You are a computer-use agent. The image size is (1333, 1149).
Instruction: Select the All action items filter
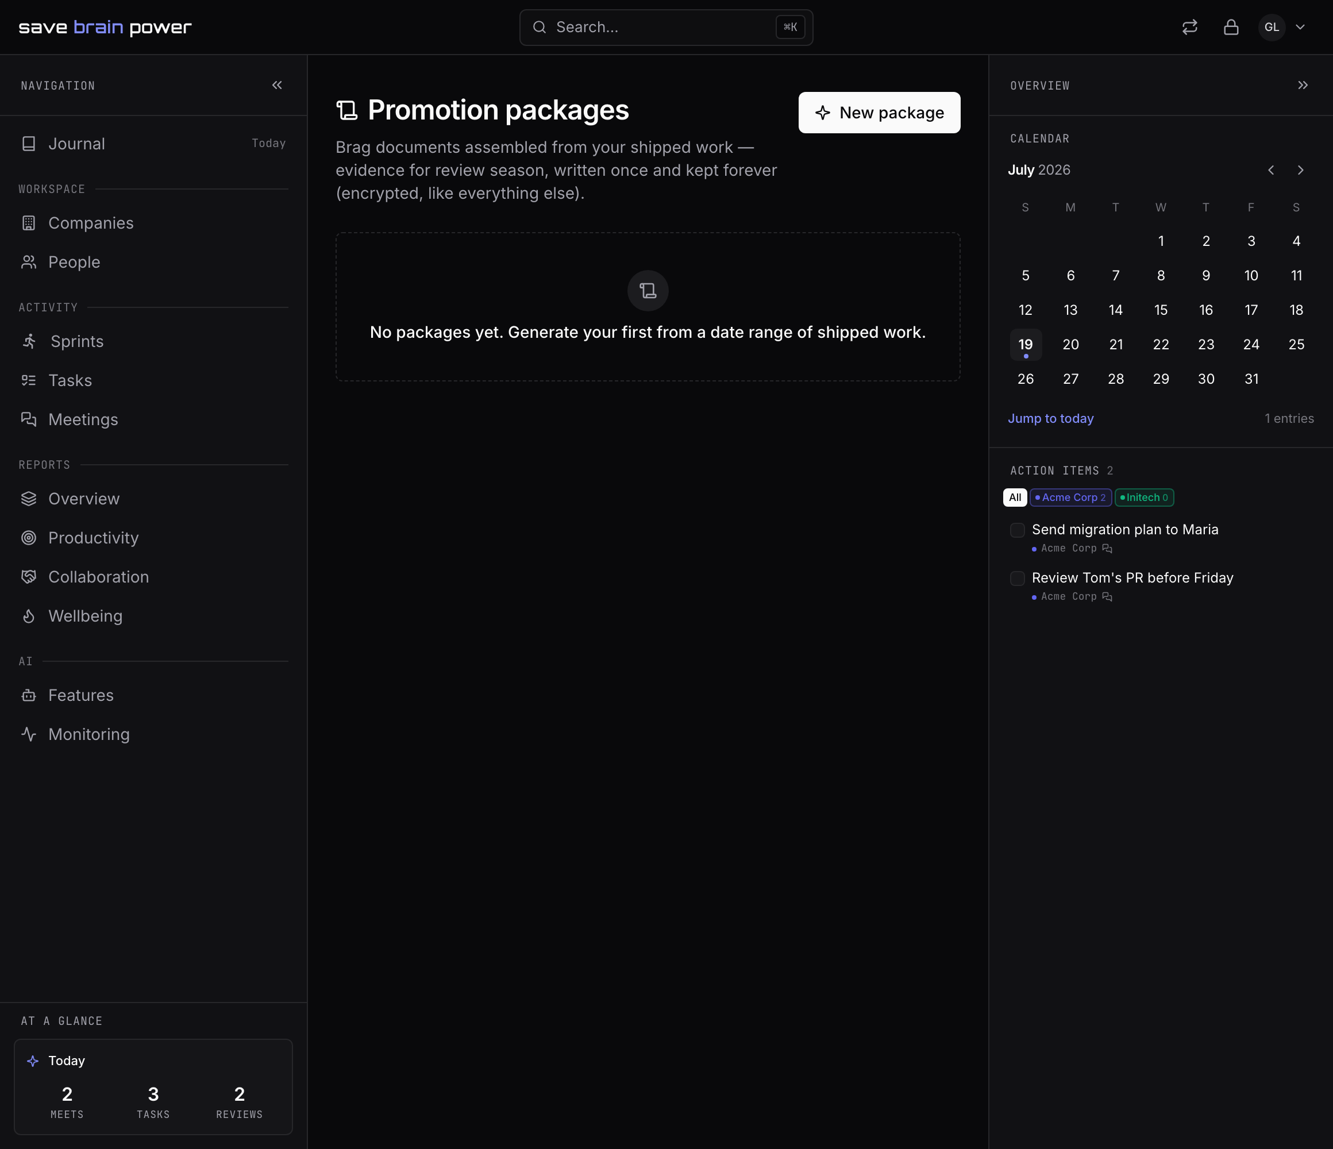(1015, 498)
